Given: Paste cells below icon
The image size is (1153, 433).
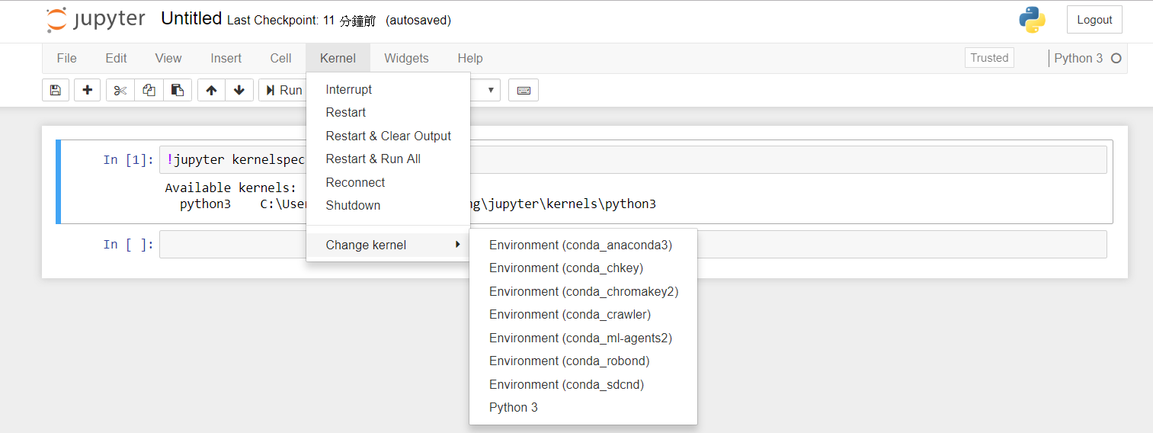Looking at the screenshot, I should [x=178, y=90].
